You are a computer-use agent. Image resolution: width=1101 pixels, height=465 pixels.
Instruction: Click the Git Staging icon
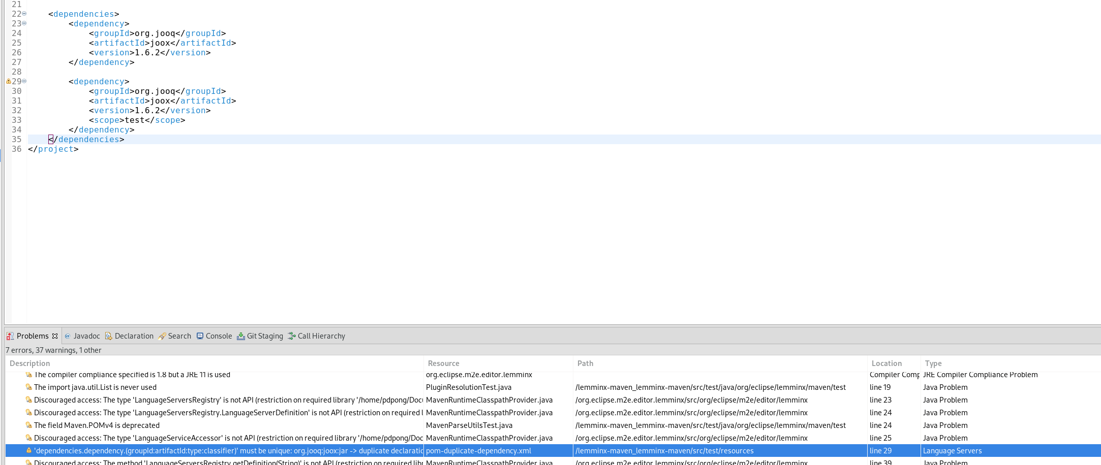click(x=240, y=336)
